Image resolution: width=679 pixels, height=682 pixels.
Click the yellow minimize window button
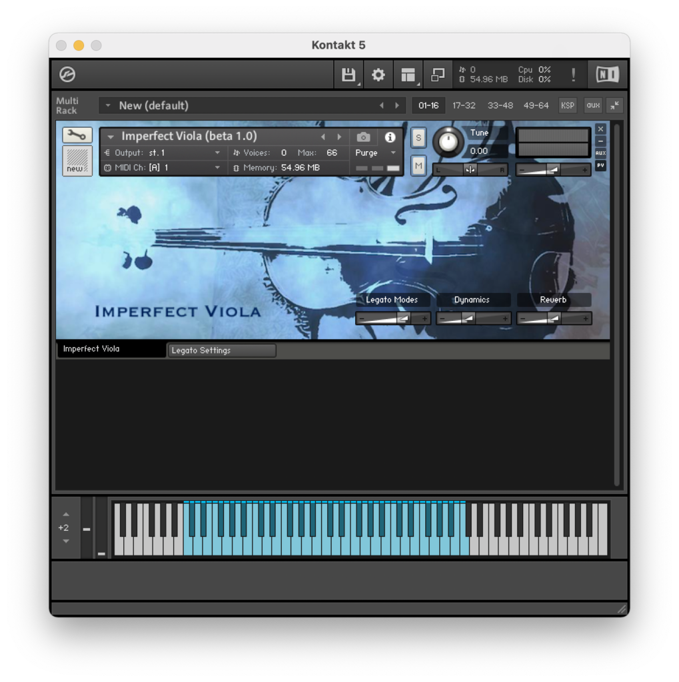point(79,45)
